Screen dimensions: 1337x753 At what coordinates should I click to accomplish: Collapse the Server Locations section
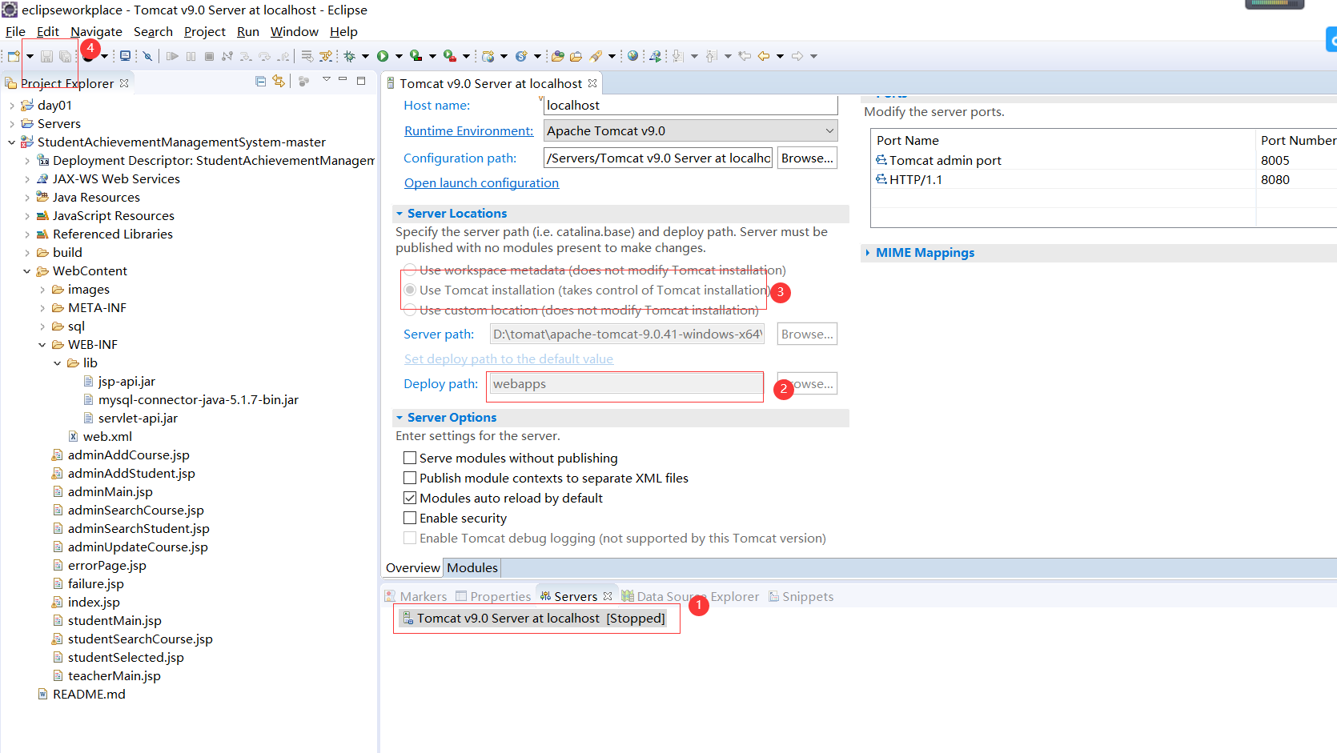pos(399,214)
